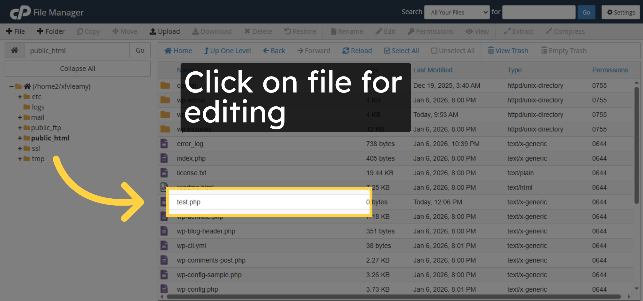Select the Move toolbar icon
Image resolution: width=643 pixels, height=301 pixels.
124,31
